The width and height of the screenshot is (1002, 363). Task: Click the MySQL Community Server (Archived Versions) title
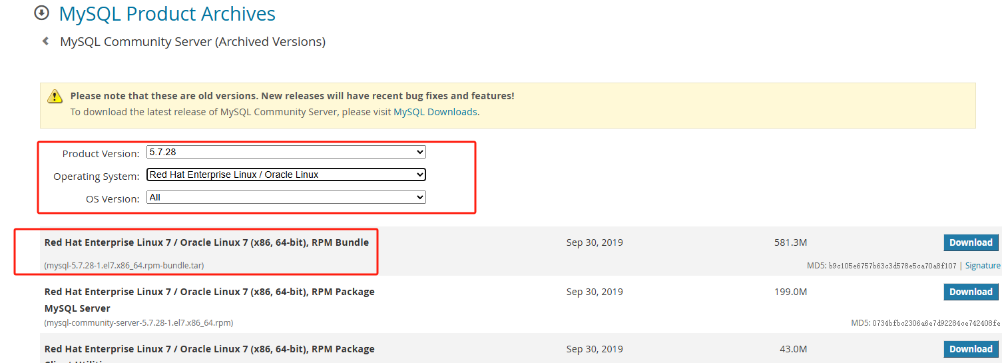pyautogui.click(x=192, y=42)
